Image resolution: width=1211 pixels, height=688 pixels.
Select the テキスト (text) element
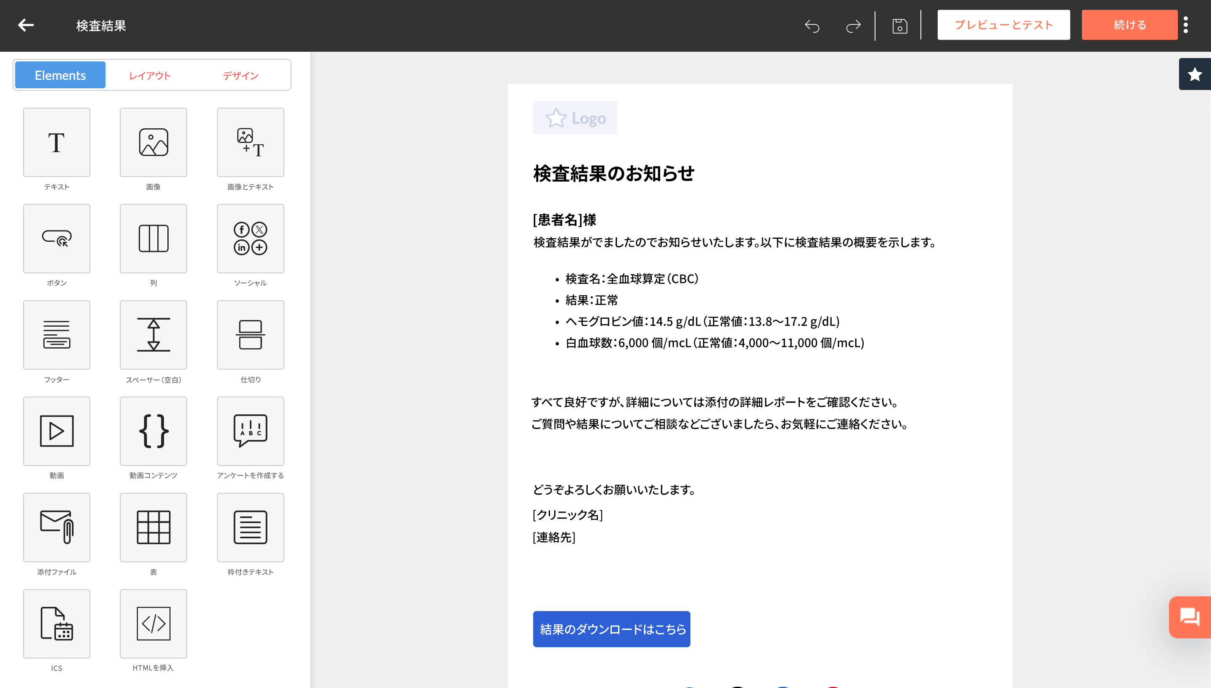pos(56,142)
